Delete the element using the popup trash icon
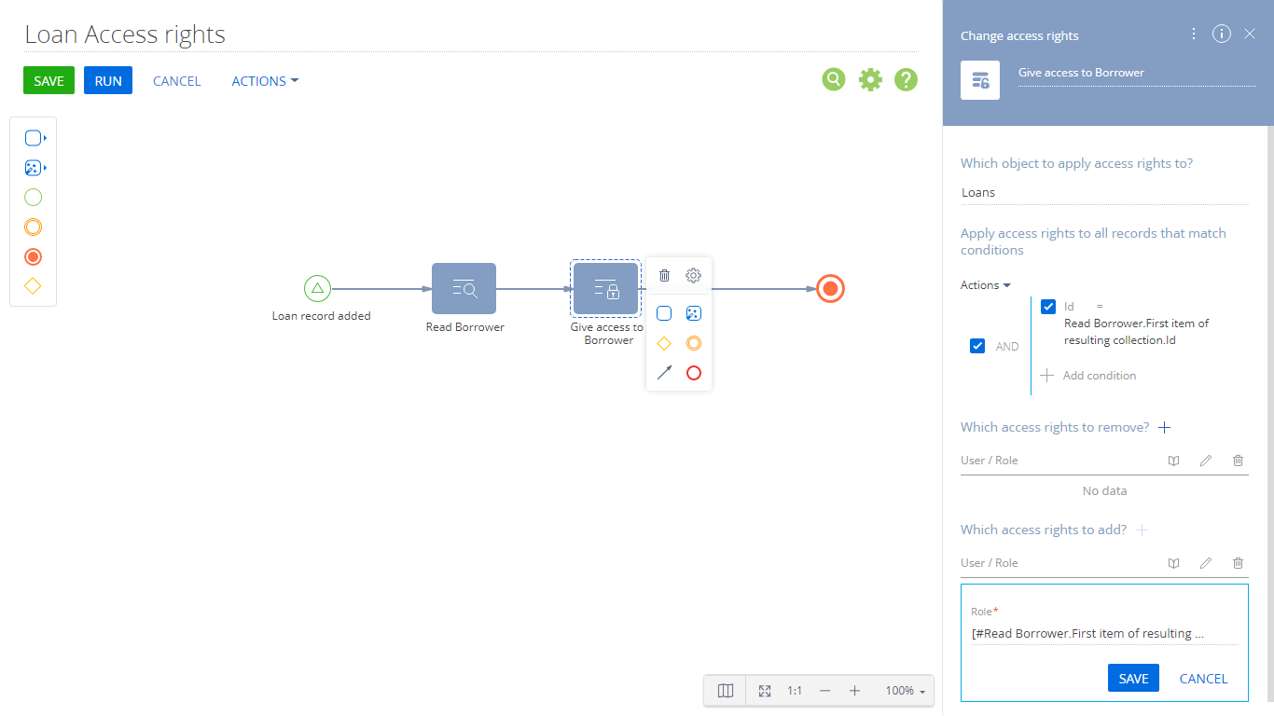Screen dimensions: 1274x716 664,275
